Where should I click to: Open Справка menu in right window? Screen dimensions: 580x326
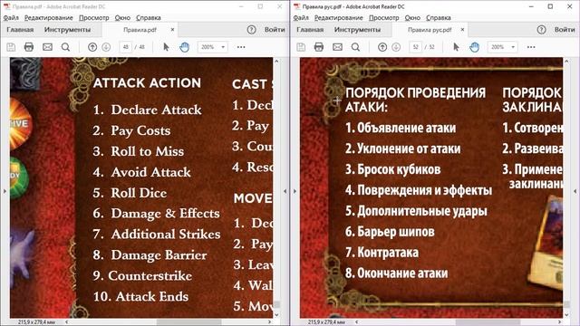point(439,18)
